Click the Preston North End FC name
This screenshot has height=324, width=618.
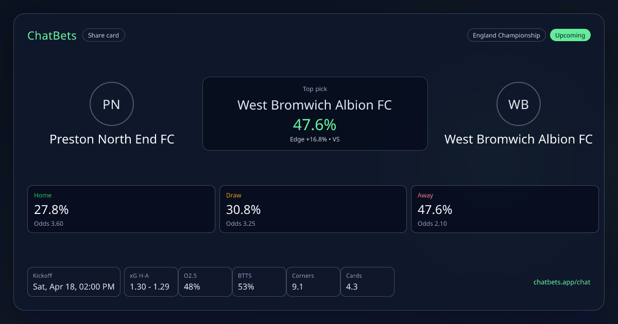click(112, 139)
